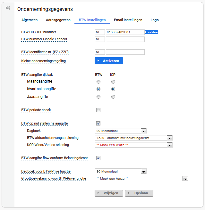Open the KOR Winst/Verlies rekening dropdown

click(133, 145)
